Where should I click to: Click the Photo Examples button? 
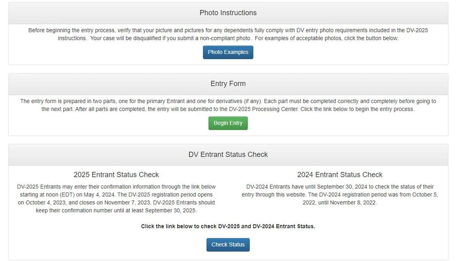(228, 52)
